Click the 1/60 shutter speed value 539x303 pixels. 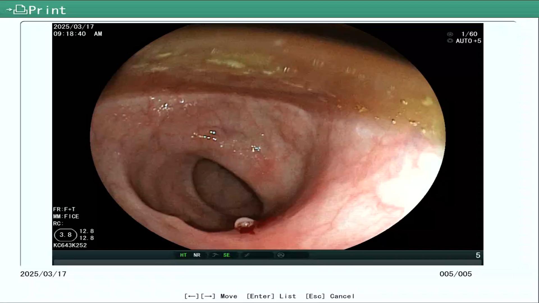(469, 34)
